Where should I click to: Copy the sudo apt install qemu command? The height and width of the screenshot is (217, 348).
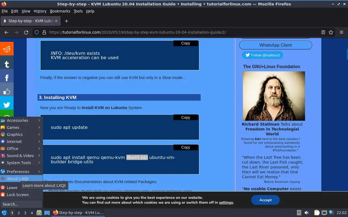click(186, 147)
